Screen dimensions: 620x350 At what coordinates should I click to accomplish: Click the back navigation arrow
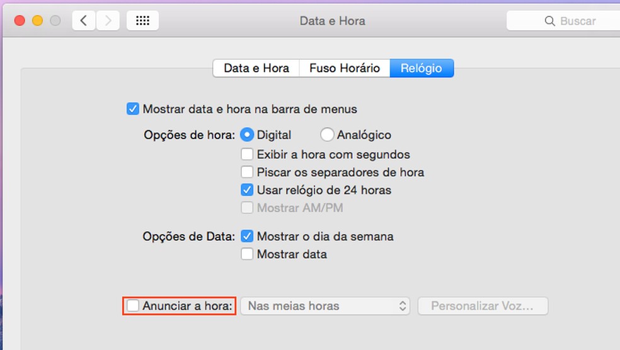point(84,21)
